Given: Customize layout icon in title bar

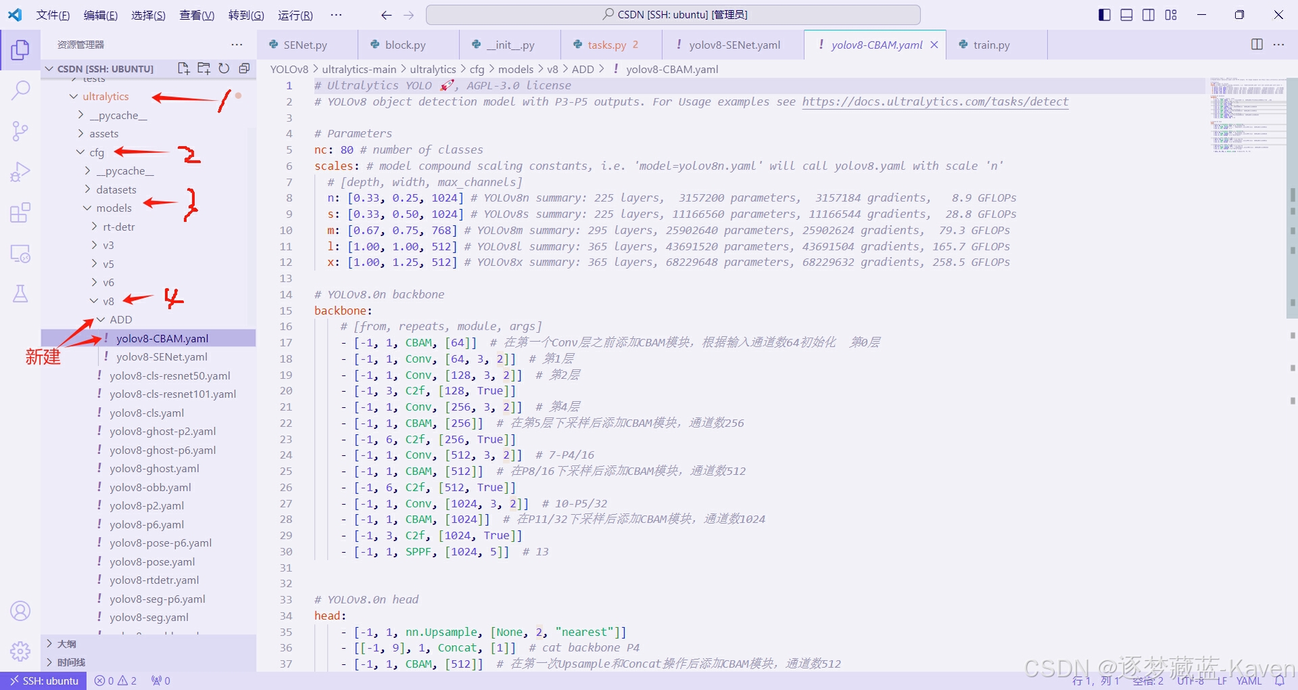Looking at the screenshot, I should pos(1171,15).
